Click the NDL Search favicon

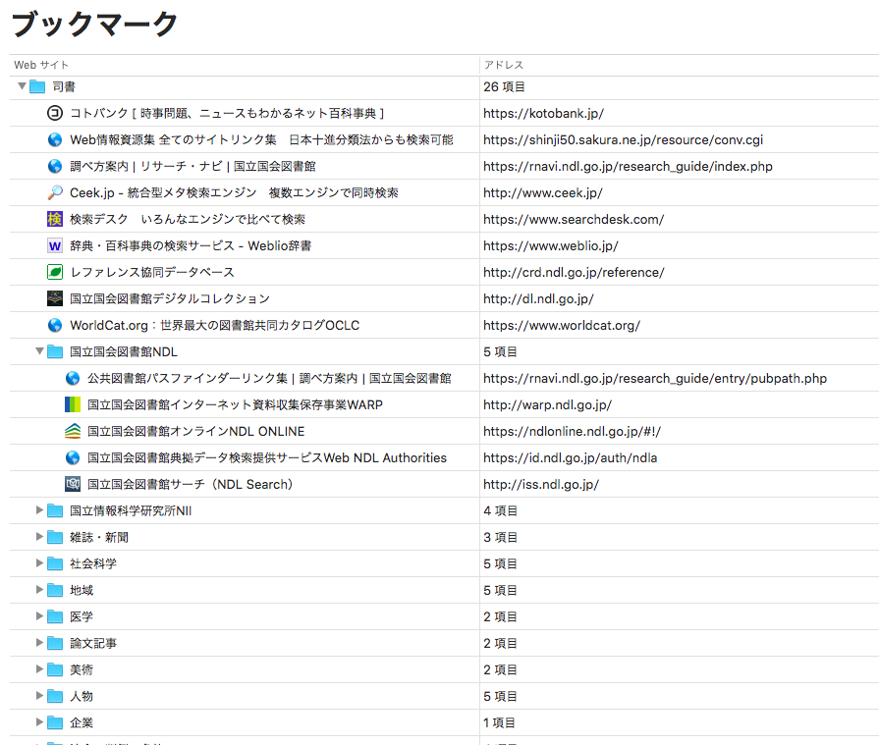(73, 484)
